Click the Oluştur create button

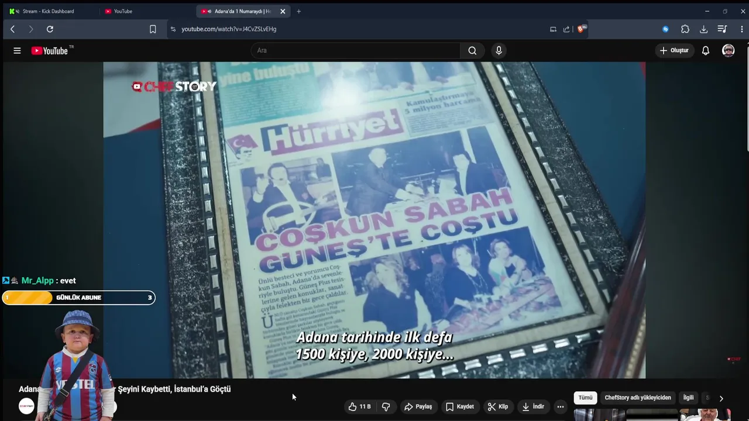coord(674,51)
